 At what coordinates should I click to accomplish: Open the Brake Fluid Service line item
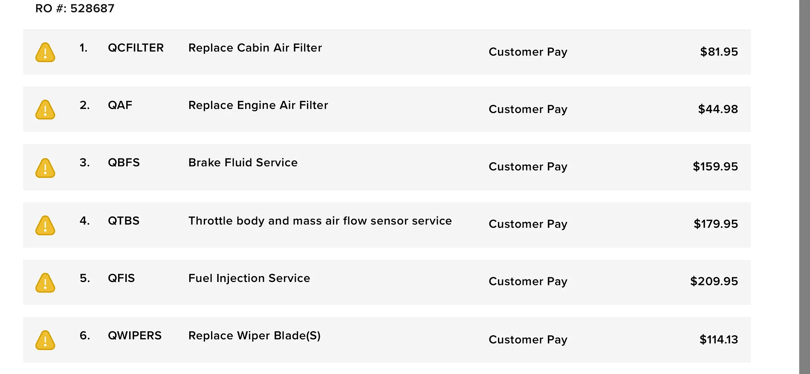coord(243,163)
